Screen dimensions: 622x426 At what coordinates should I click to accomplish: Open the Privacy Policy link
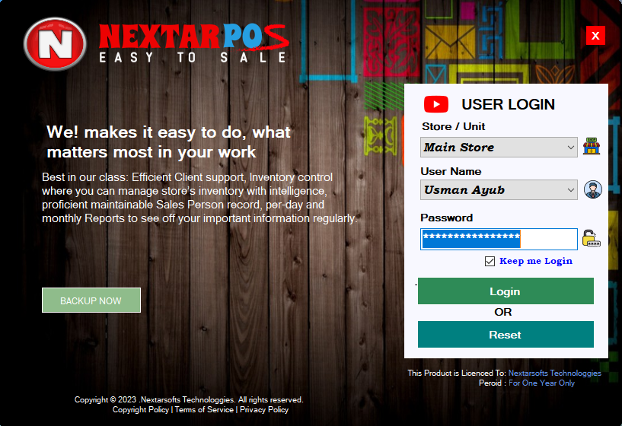pyautogui.click(x=264, y=410)
